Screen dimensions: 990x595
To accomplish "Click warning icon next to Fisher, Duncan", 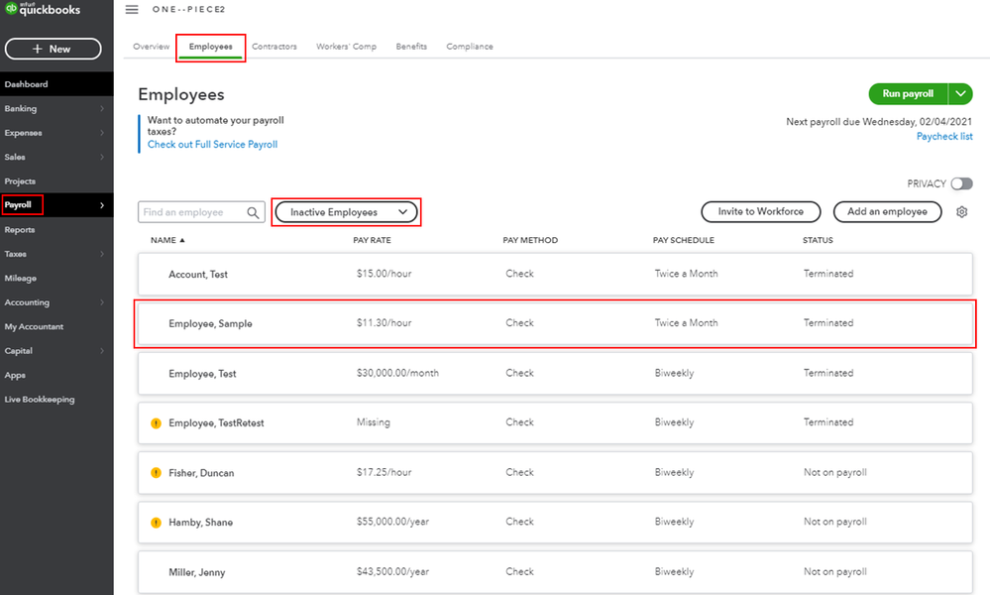I will click(156, 473).
